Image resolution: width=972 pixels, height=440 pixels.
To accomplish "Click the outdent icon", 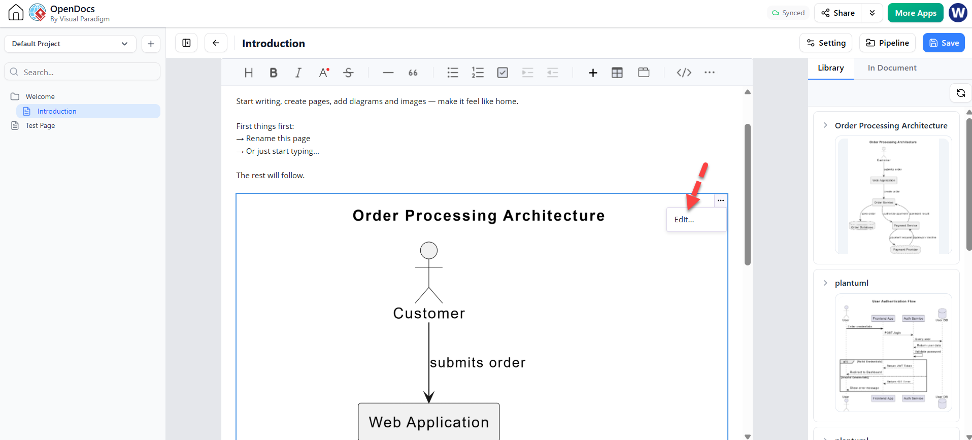I will click(553, 73).
